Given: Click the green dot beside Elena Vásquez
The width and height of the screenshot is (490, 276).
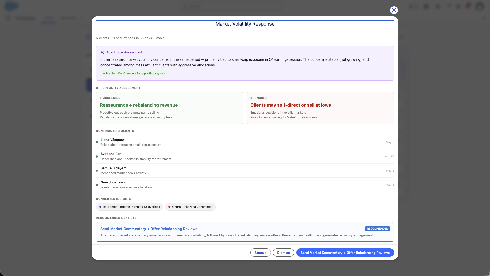Looking at the screenshot, I should coord(97,142).
